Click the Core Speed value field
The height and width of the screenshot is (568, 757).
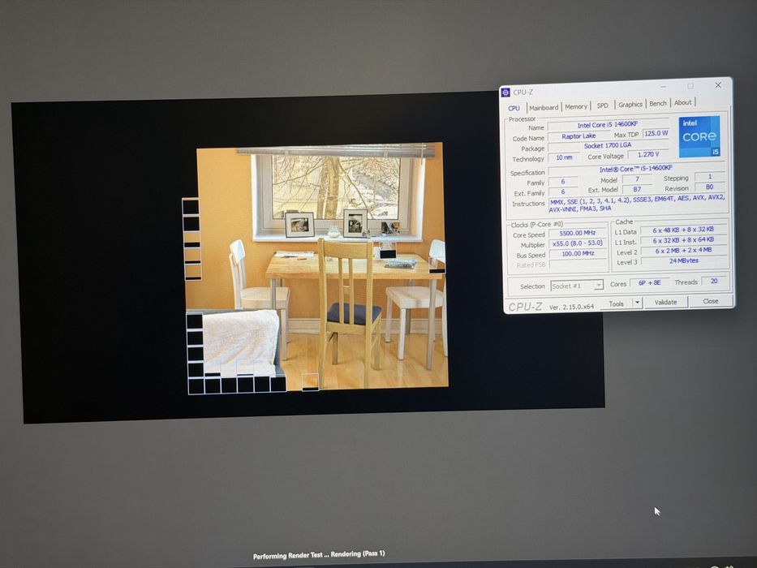pyautogui.click(x=578, y=233)
